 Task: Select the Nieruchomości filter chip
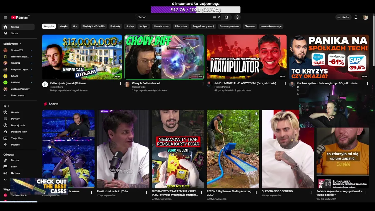161,26
